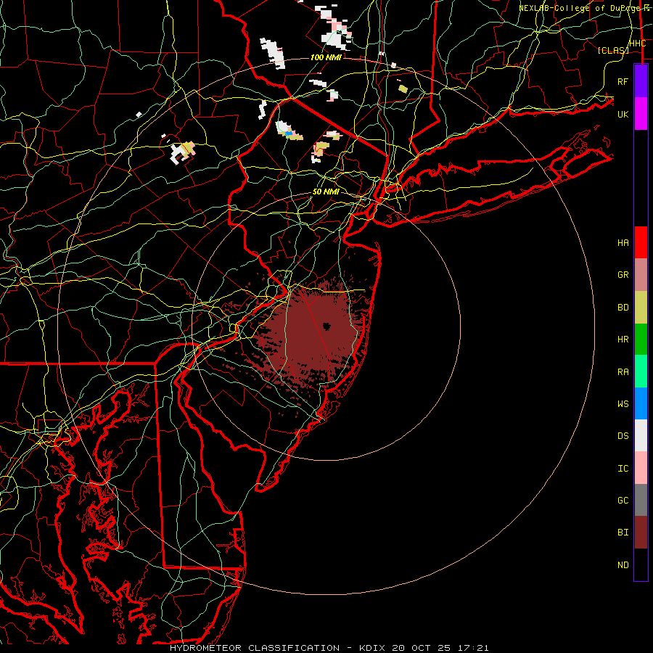Click the 'IC' legend label
This screenshot has width=653, height=653.
point(623,469)
